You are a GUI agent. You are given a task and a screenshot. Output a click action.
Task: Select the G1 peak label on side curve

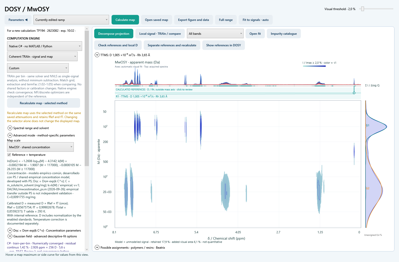click(x=368, y=125)
